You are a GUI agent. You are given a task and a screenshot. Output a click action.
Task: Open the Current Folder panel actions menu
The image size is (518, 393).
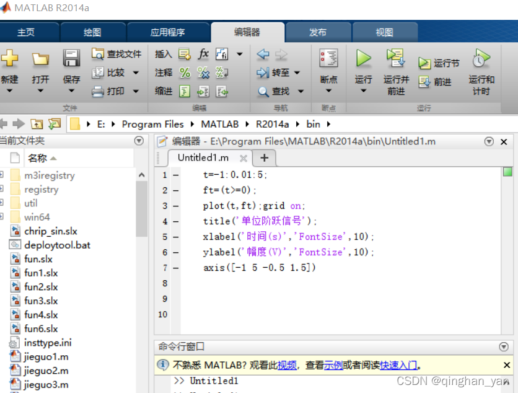pyautogui.click(x=139, y=141)
